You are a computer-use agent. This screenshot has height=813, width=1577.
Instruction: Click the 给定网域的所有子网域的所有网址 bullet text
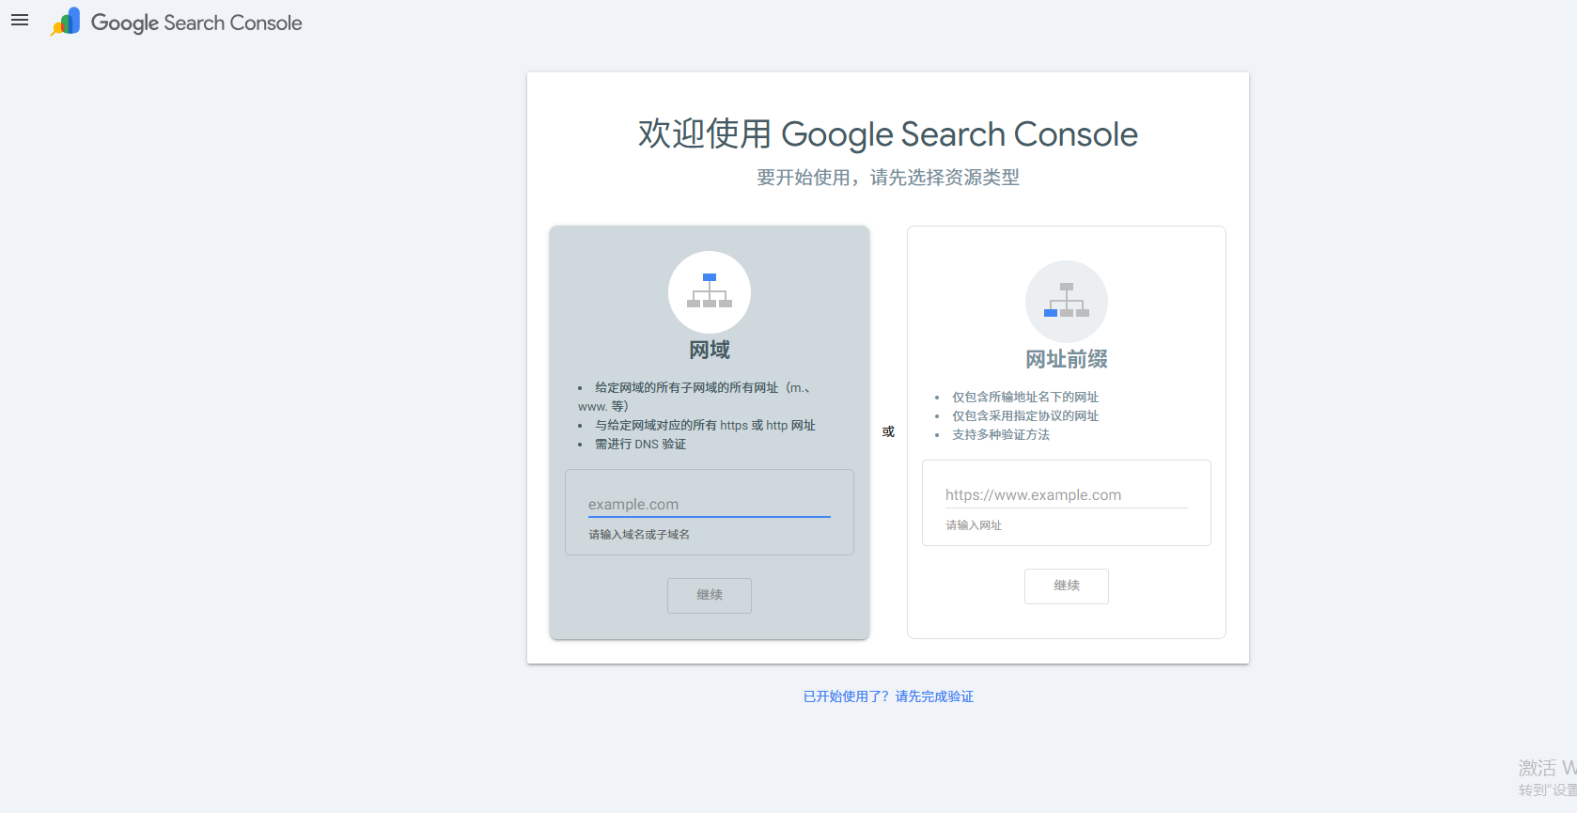point(694,397)
